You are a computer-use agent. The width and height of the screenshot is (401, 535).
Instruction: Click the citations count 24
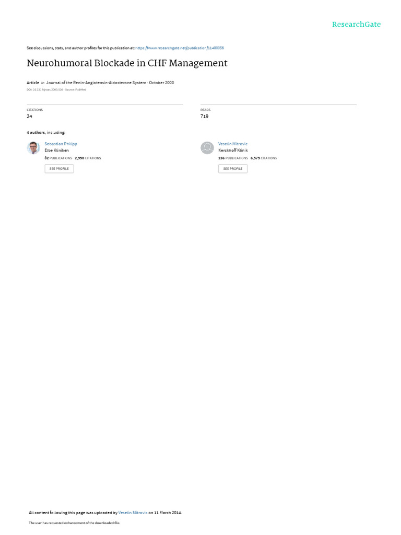coord(29,117)
